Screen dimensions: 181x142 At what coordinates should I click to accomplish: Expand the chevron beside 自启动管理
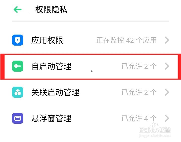[167, 66]
